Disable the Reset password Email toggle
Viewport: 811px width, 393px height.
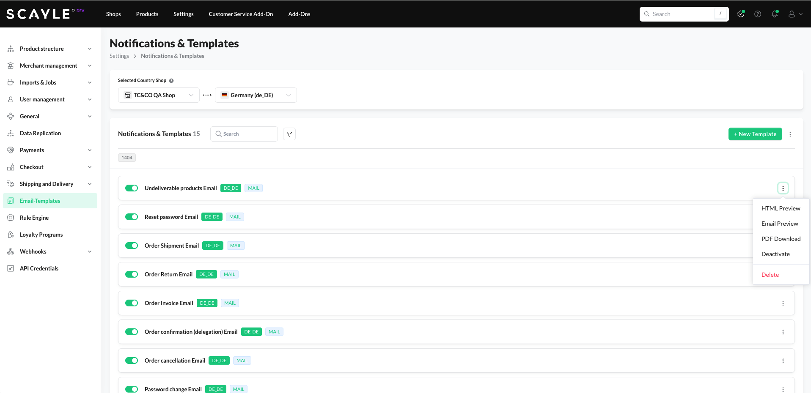(132, 217)
